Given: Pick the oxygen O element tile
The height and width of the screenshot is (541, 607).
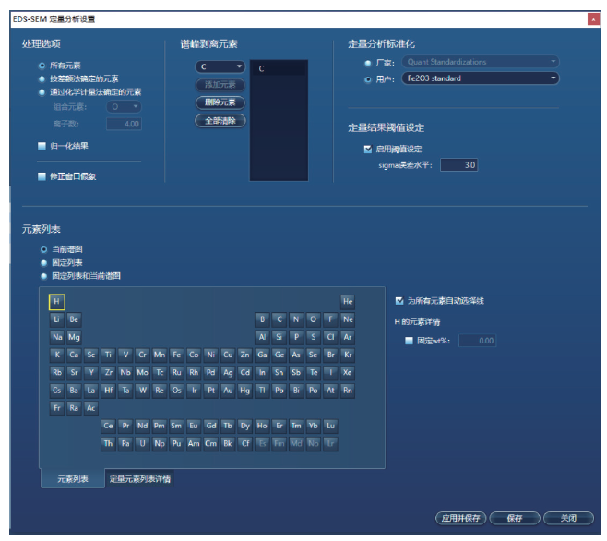Looking at the screenshot, I should point(313,319).
